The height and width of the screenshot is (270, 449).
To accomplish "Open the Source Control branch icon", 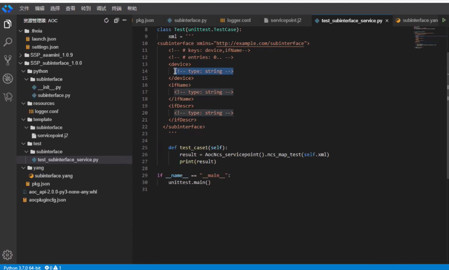I will (x=7, y=60).
